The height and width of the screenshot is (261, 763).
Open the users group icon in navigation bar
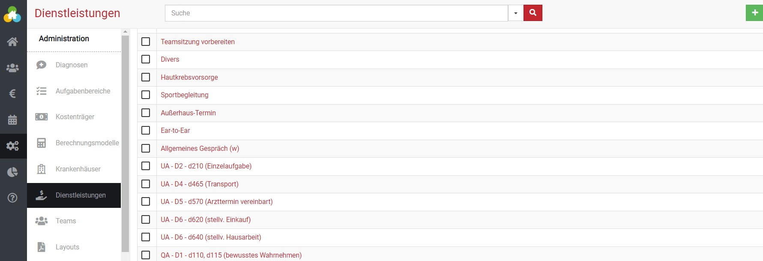click(12, 68)
